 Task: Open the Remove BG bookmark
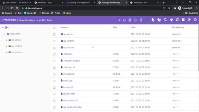tap(30, 13)
